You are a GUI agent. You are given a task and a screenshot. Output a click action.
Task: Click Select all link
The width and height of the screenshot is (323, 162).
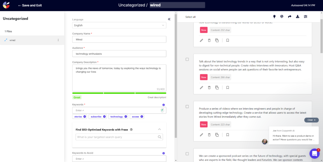tap(190, 17)
